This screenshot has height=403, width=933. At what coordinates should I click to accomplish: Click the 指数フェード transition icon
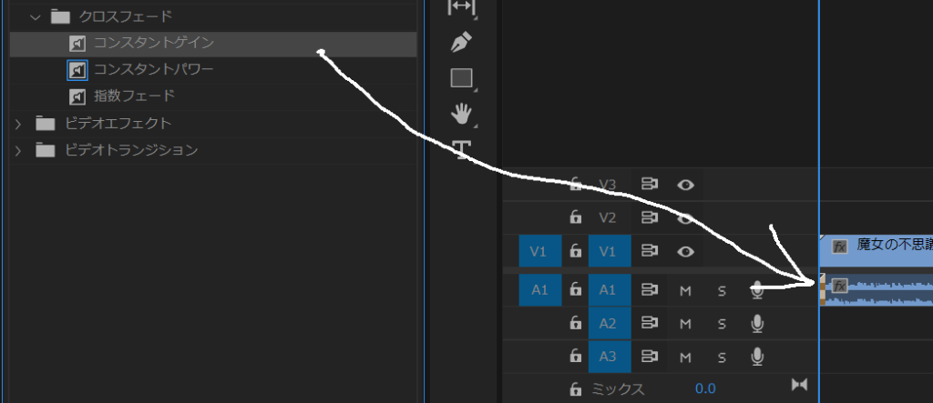77,96
